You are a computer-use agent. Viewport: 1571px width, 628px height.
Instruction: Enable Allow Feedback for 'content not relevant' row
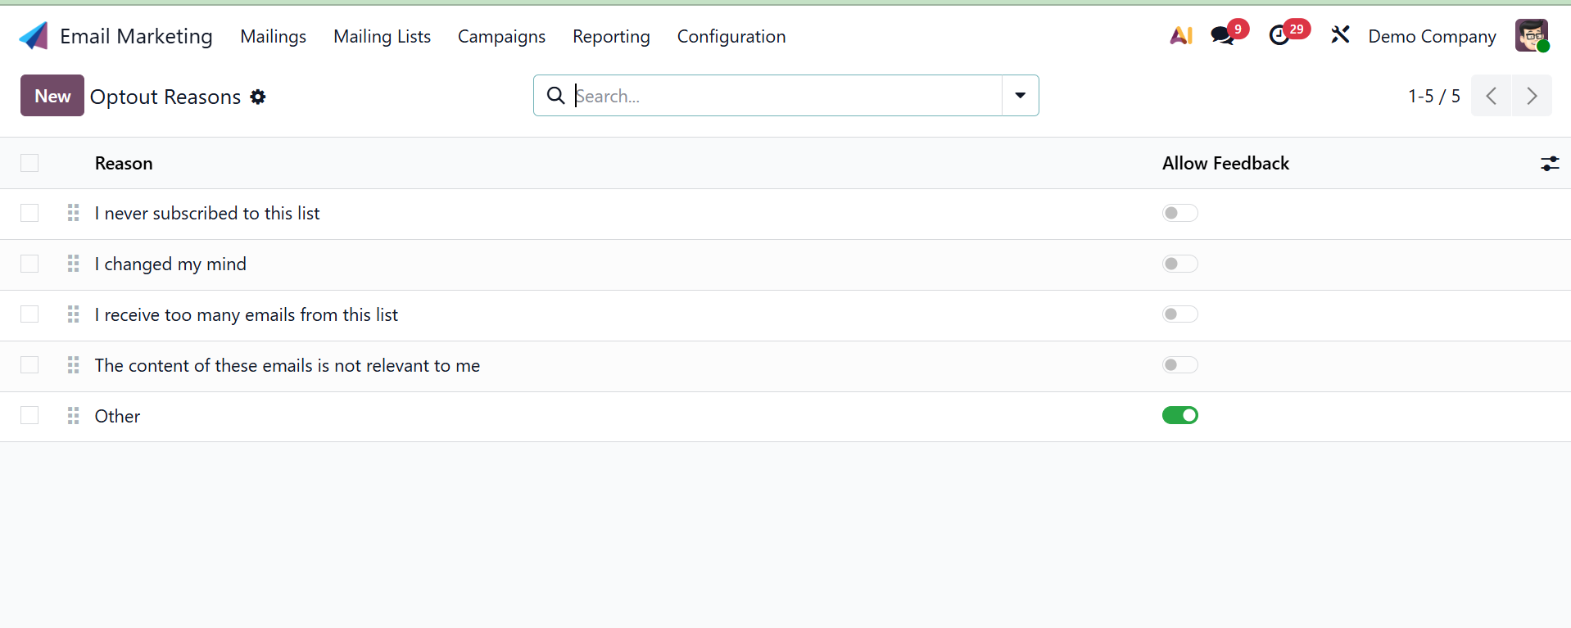1179,365
